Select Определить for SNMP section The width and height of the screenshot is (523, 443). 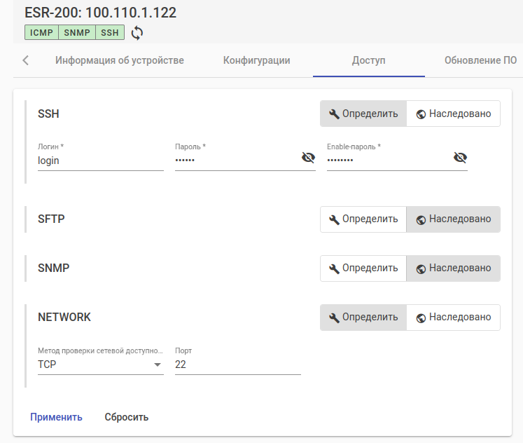[x=363, y=268]
